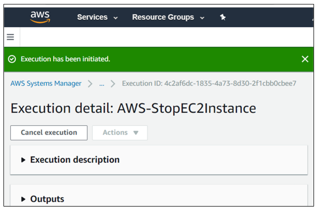
Task: Go to AWS Systems Manager breadcrumb
Action: (46, 83)
